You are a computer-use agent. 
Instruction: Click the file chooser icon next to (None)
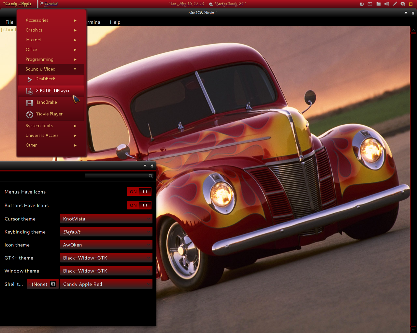53,284
